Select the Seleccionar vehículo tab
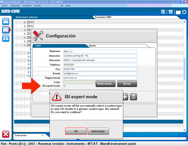This screenshot has height=146, width=188. (x=53, y=17)
